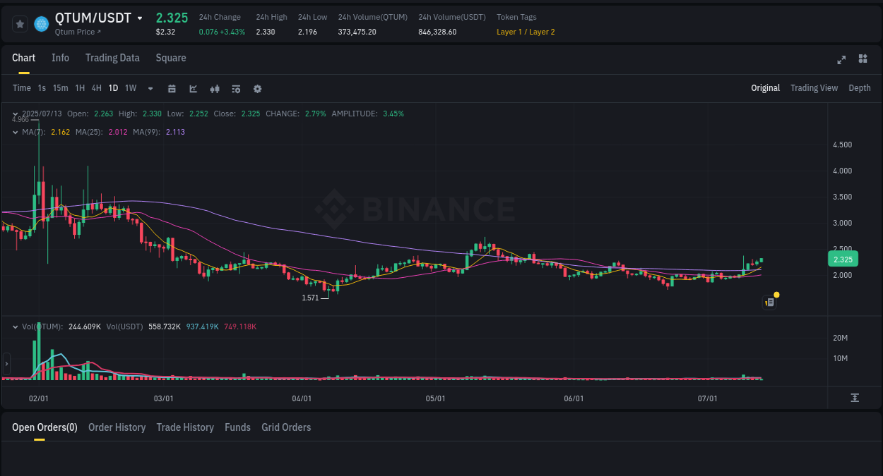Collapse the volume indicator panel

pyautogui.click(x=14, y=327)
